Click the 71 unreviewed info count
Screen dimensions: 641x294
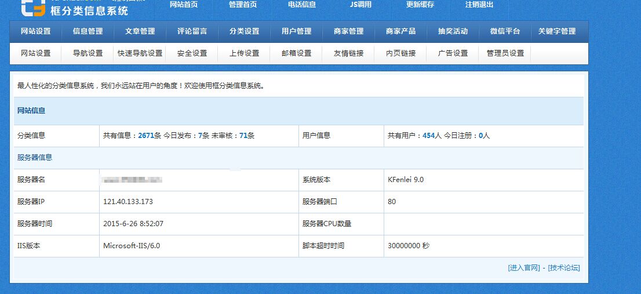tap(243, 136)
